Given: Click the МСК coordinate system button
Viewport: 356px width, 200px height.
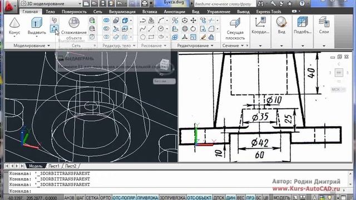Looking at the screenshot, I should point(338,89).
